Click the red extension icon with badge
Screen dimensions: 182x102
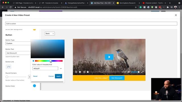pos(160,7)
